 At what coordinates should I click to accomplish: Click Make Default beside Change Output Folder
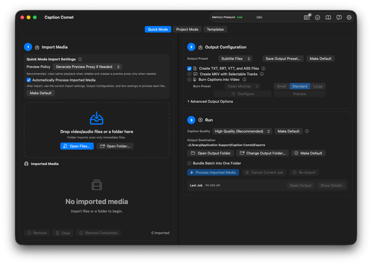(308, 153)
